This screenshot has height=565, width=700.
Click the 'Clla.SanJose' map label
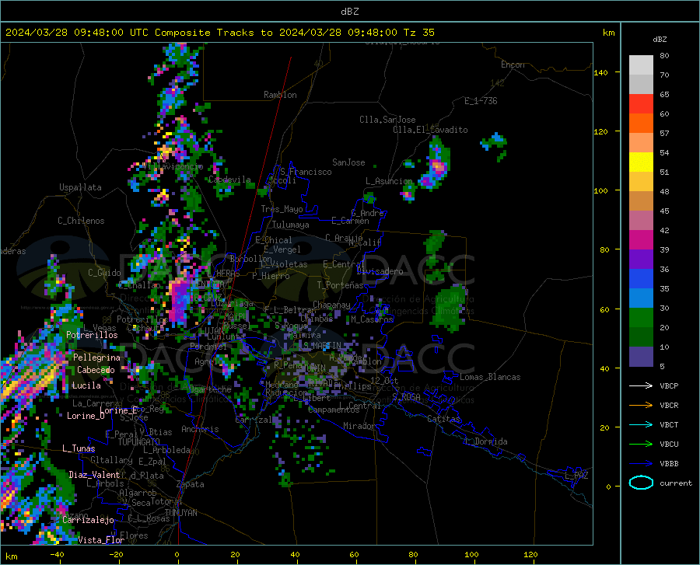pyautogui.click(x=387, y=120)
